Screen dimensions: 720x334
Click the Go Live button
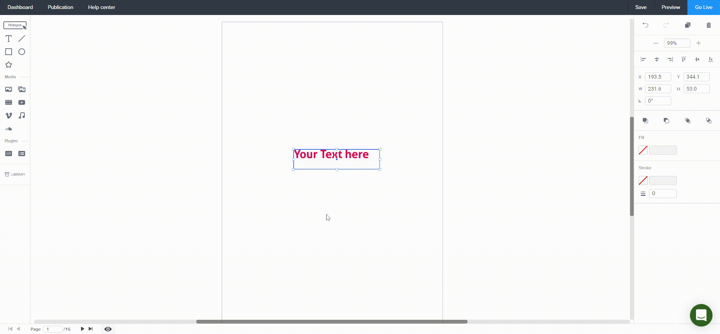click(x=703, y=7)
